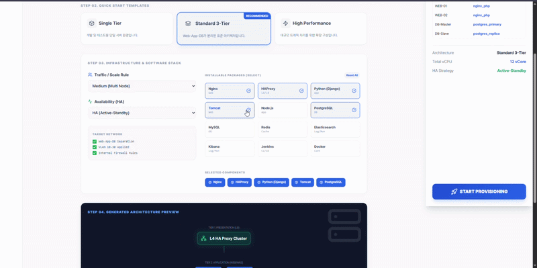This screenshot has height=268, width=537.
Task: Click the TARGET NETWORK heading
Action: (x=107, y=134)
